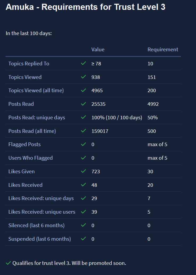Screen dimensions: 196x275
Task: Click the green checkmark beside Topics Replied To
Action: click(84, 64)
